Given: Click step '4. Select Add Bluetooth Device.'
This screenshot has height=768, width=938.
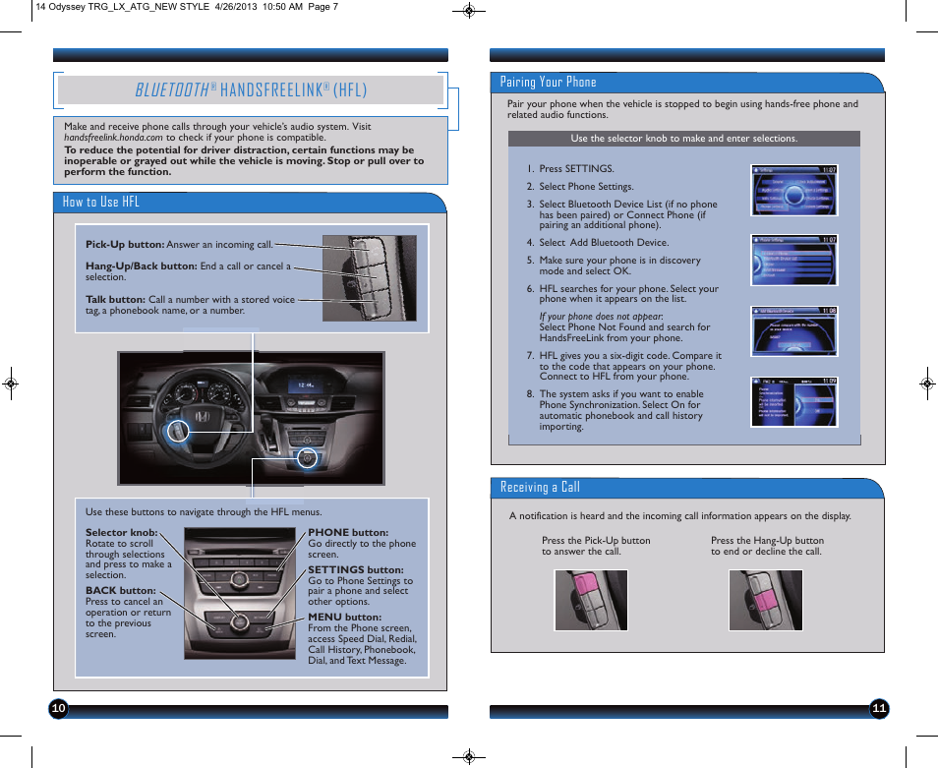Looking at the screenshot, I should (x=598, y=242).
